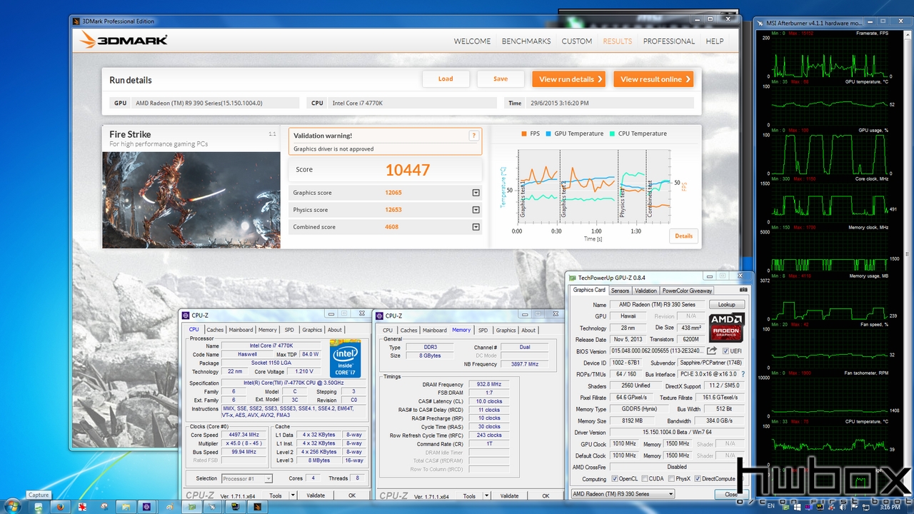Switch to the BENCHMARKS tab in 3DMark
The image size is (914, 514).
526,41
